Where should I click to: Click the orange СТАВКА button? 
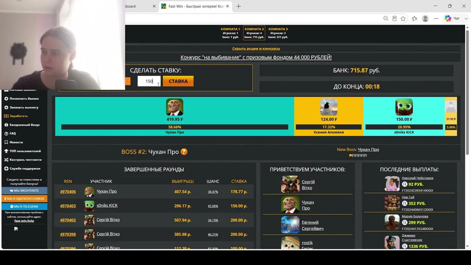click(x=178, y=81)
